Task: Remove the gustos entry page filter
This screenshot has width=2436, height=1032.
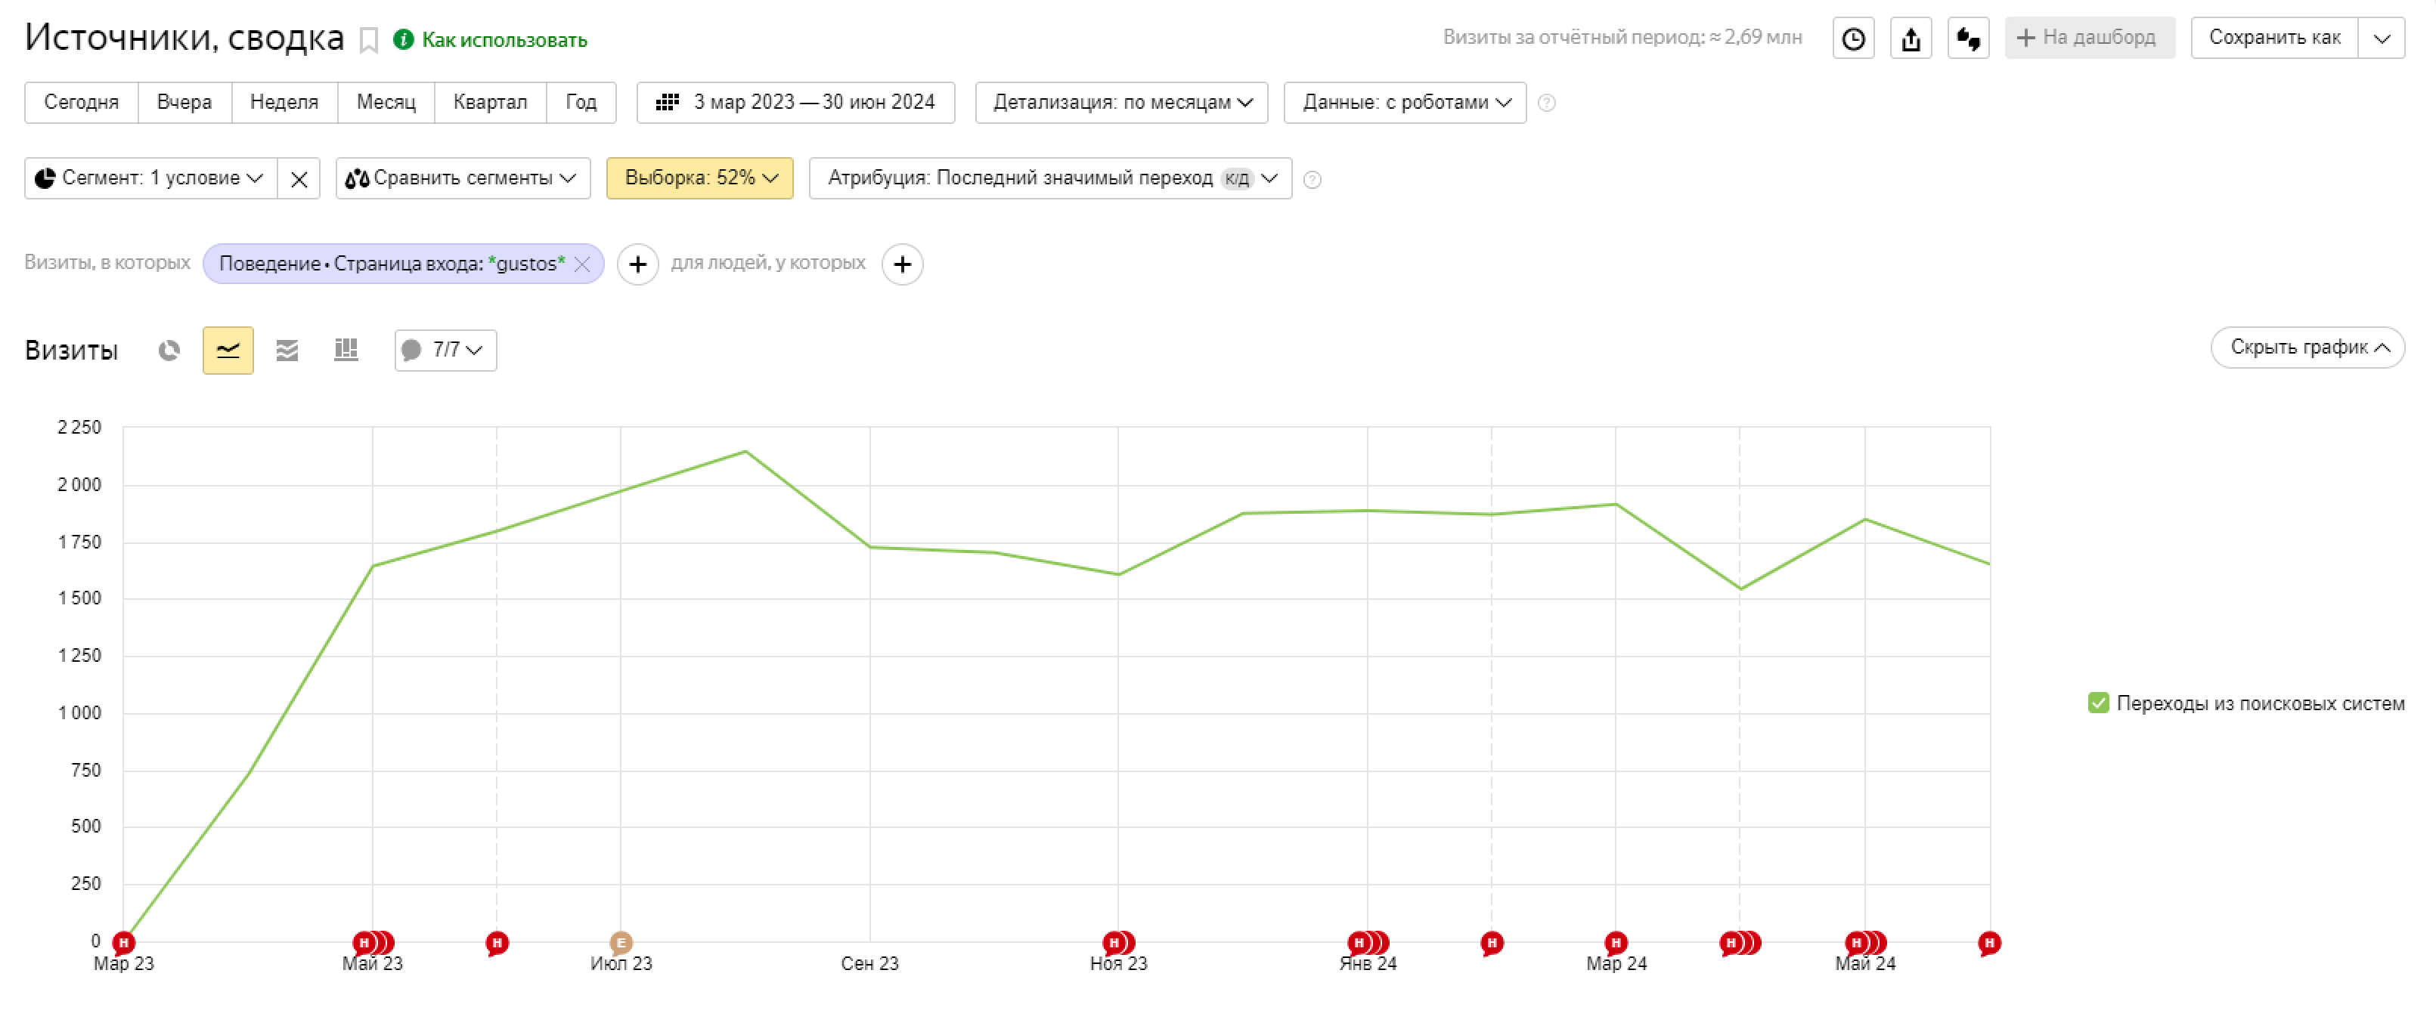Action: (x=582, y=264)
